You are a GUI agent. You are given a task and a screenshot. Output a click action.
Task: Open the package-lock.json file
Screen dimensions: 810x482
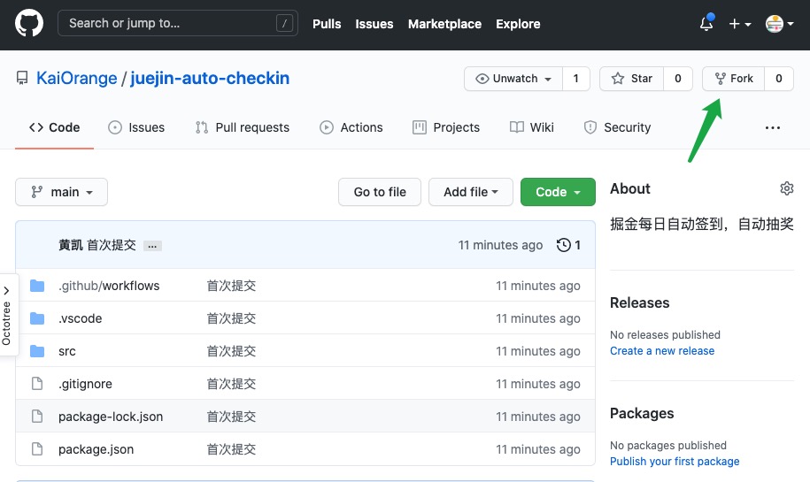coord(111,417)
